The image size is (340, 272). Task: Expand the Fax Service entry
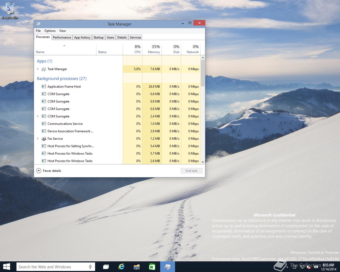[x=38, y=139]
